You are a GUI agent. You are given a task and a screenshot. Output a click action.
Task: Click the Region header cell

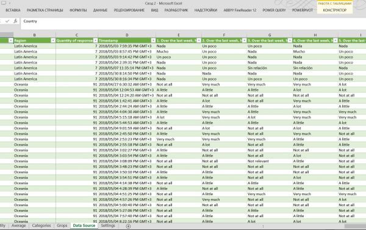click(35, 41)
